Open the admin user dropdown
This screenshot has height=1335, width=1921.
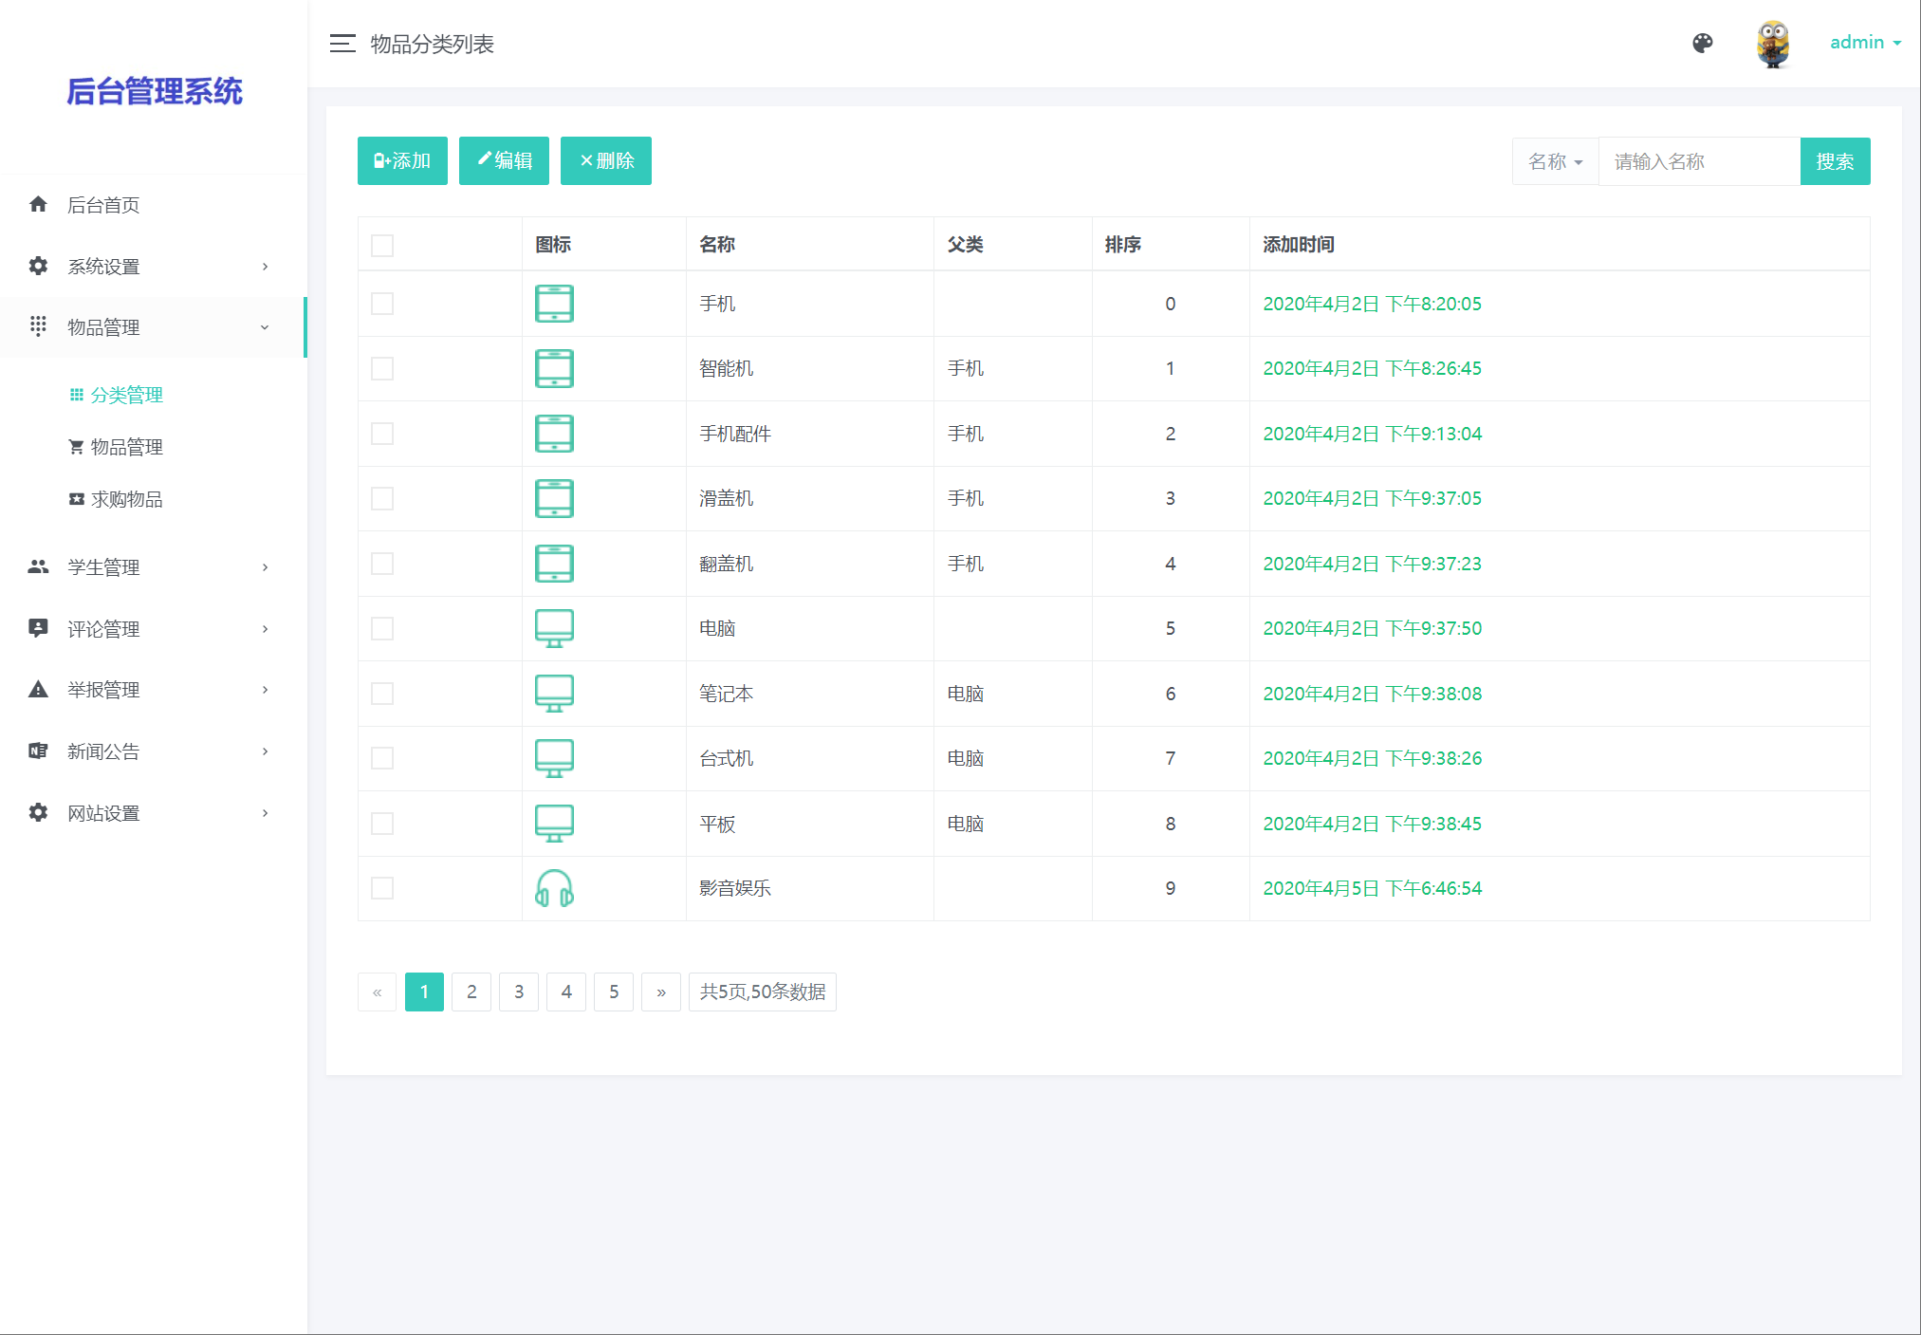1864,43
